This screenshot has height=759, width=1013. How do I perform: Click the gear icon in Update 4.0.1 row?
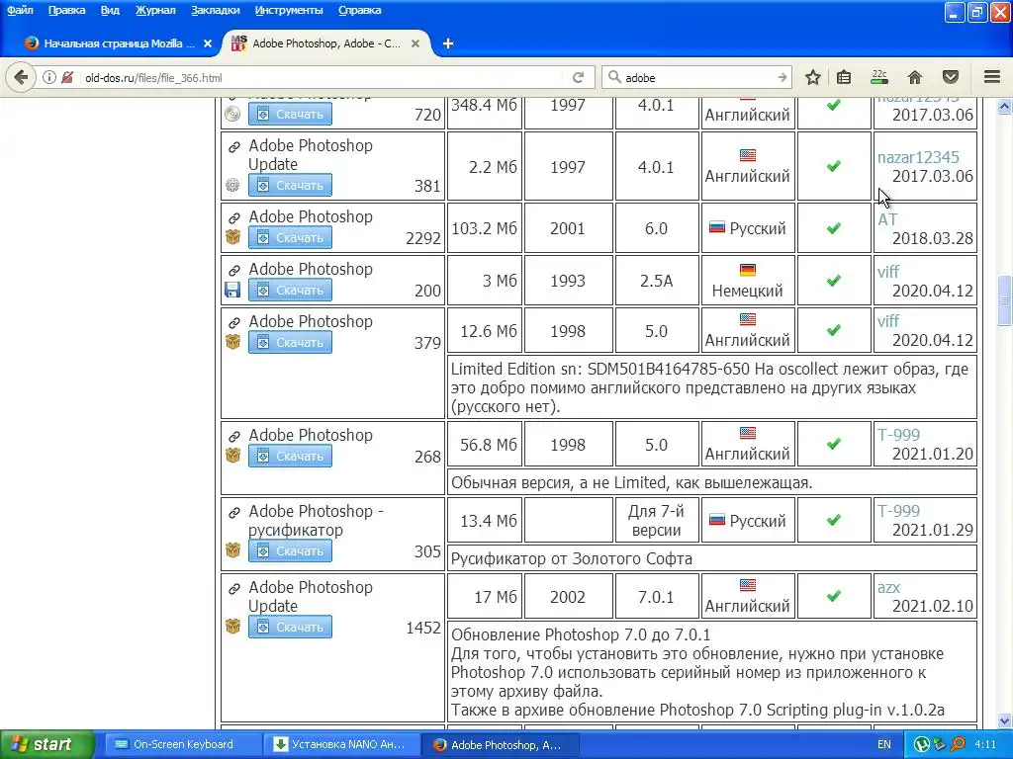click(232, 185)
